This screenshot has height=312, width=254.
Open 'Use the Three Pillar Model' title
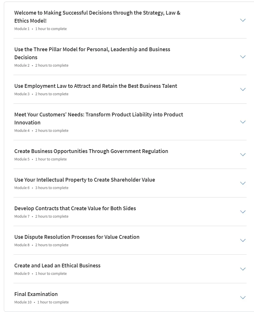92,53
